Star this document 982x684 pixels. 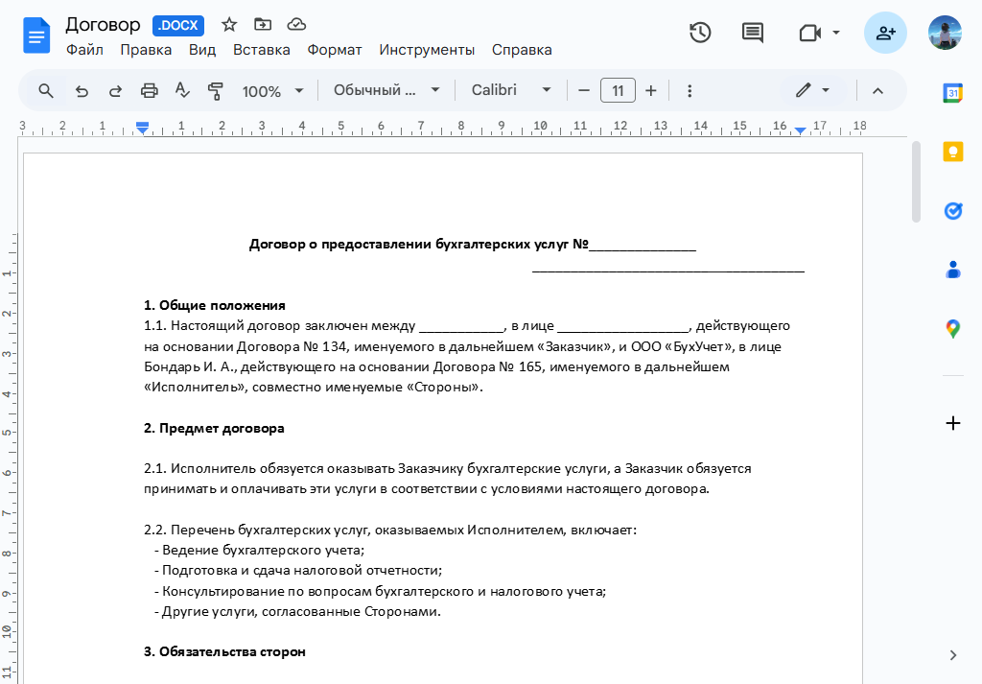(x=229, y=25)
